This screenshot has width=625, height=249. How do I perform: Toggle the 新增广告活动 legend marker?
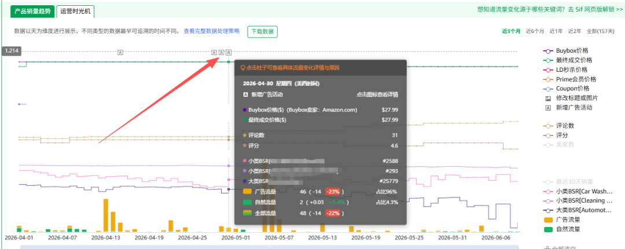(x=568, y=108)
